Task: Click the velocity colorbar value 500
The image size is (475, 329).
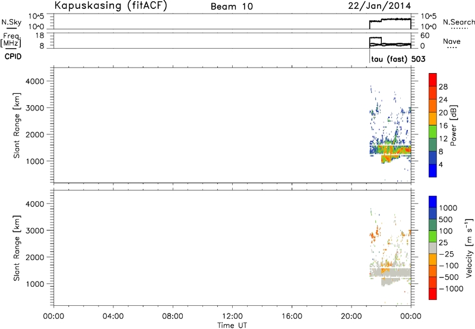Action: click(x=446, y=220)
